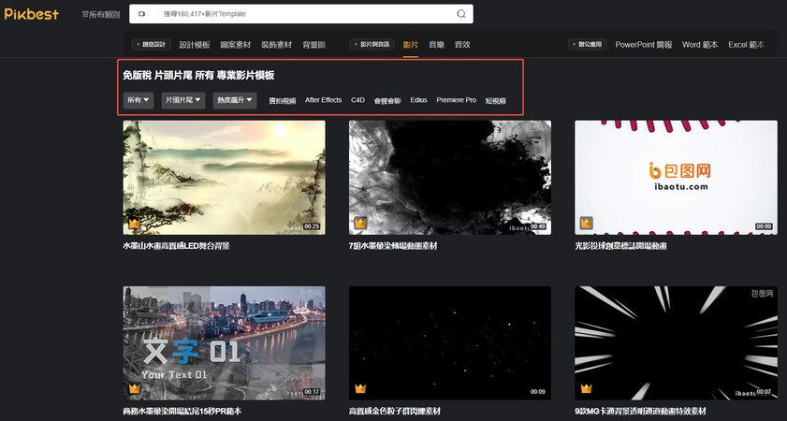The height and width of the screenshot is (421, 787).
Task: Filter by Premiere Pro
Action: tap(457, 100)
